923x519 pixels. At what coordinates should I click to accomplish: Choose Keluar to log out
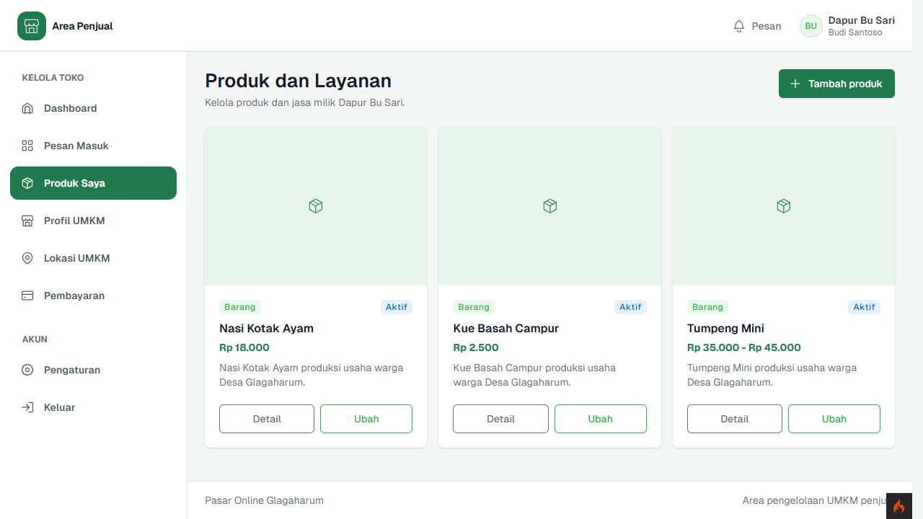coord(93,407)
